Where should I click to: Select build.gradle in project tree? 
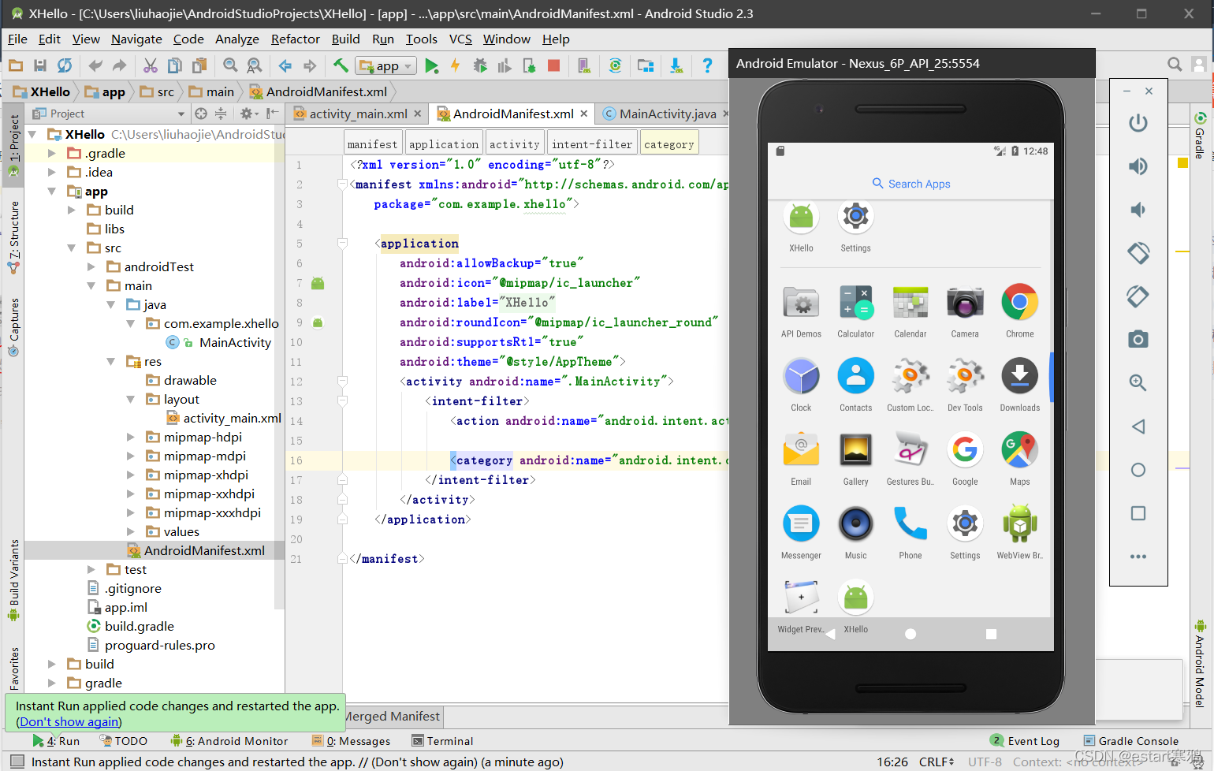[x=139, y=626]
